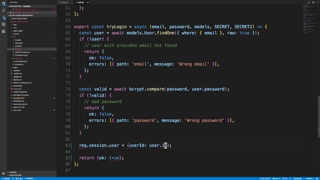
Task: Click the git branch status bar item
Action: coord(6,178)
